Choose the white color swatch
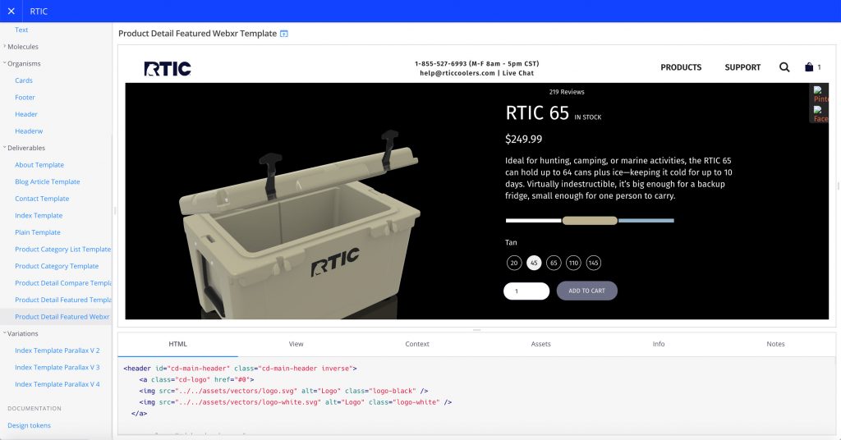 tap(533, 220)
